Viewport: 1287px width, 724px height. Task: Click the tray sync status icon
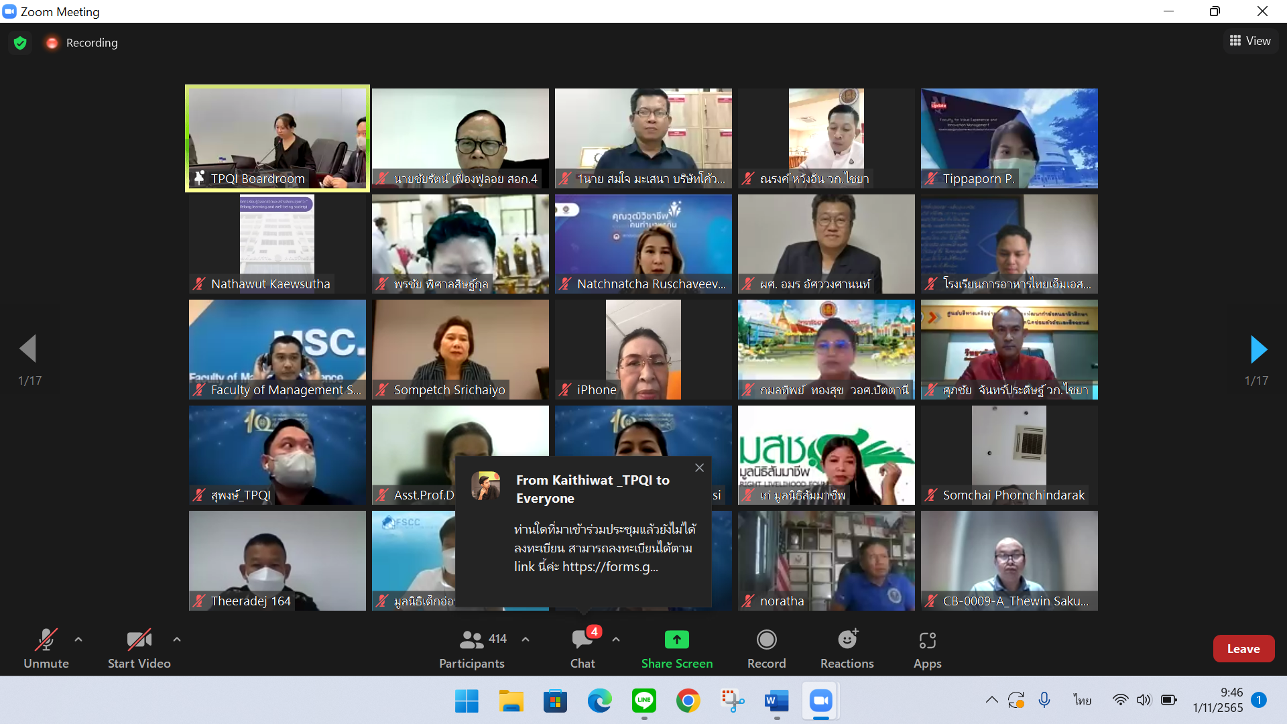(x=1016, y=700)
